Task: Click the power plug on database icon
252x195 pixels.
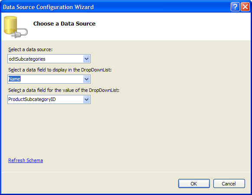Action: pyautogui.click(x=20, y=33)
